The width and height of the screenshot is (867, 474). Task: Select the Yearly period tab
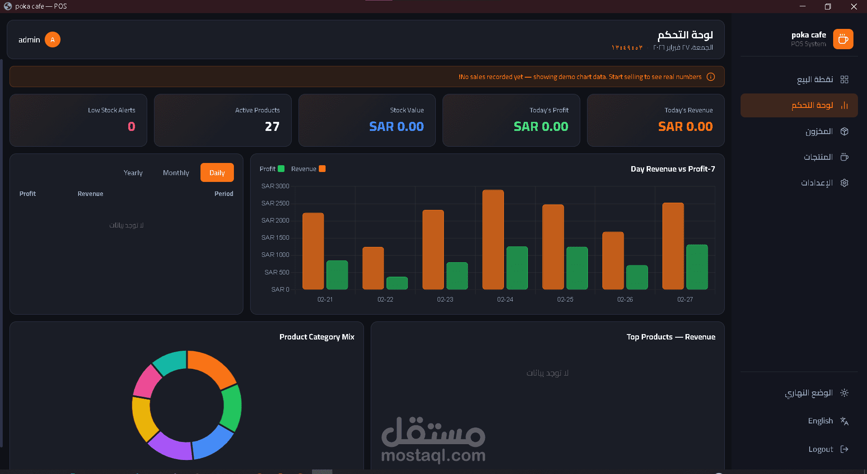[133, 172]
